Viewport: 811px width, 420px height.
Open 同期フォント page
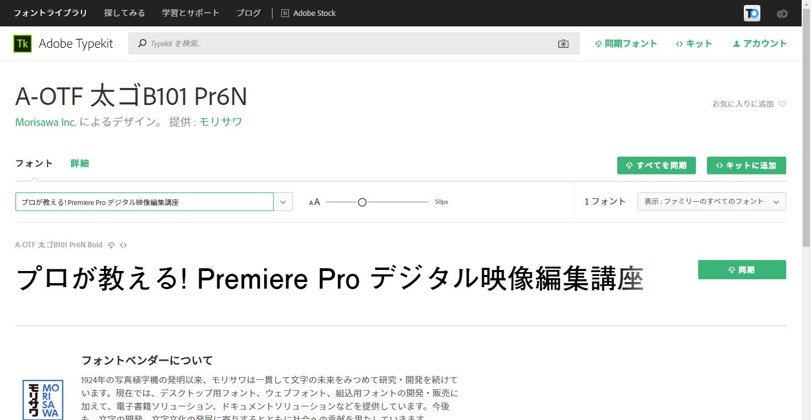(x=626, y=44)
